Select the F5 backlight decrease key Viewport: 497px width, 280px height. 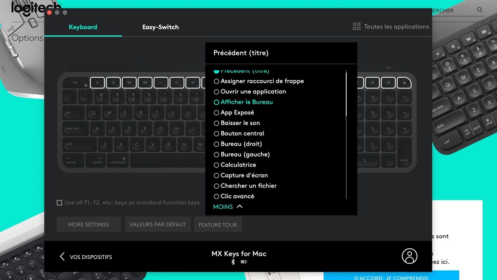161,83
